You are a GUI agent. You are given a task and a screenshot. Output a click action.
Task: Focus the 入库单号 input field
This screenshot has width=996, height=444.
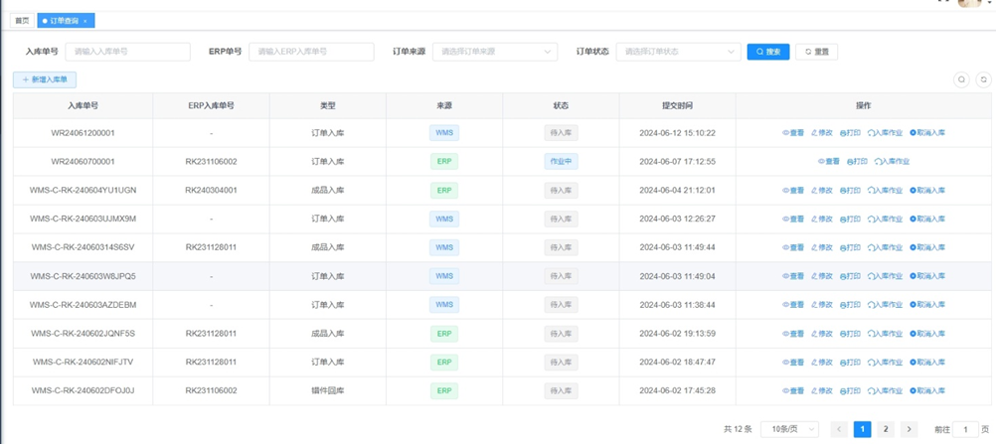[127, 52]
